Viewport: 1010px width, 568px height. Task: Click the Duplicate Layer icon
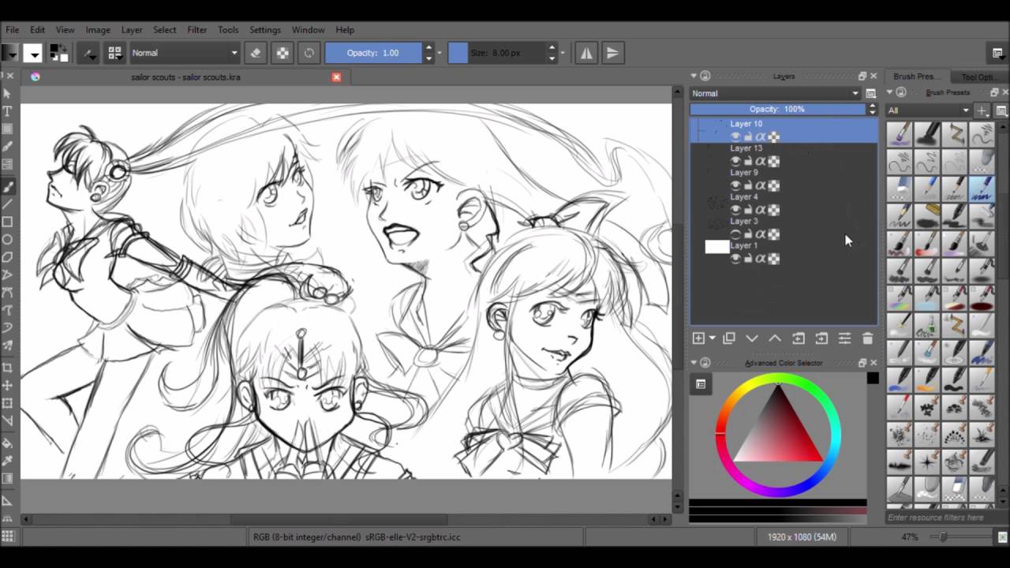[x=729, y=338]
